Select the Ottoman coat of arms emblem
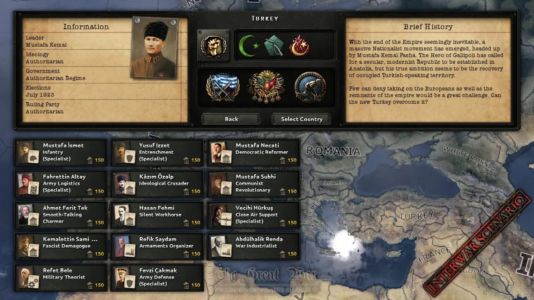This screenshot has height=300, width=534. pyautogui.click(x=266, y=87)
